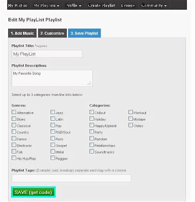The image size is (195, 202).
Task: Tick the Chillout category checkbox
Action: click(92, 112)
